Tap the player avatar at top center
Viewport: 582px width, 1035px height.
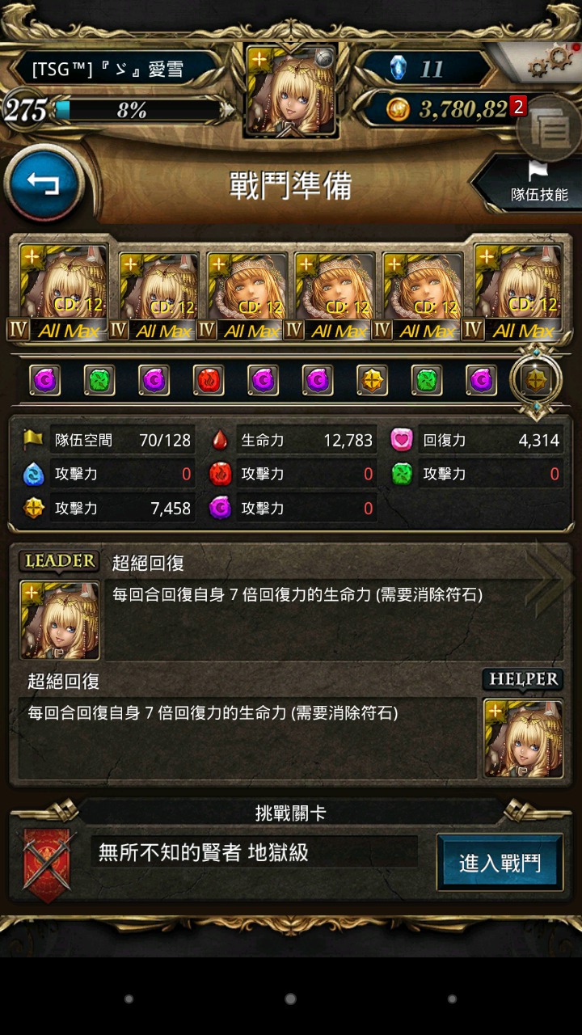[x=291, y=90]
